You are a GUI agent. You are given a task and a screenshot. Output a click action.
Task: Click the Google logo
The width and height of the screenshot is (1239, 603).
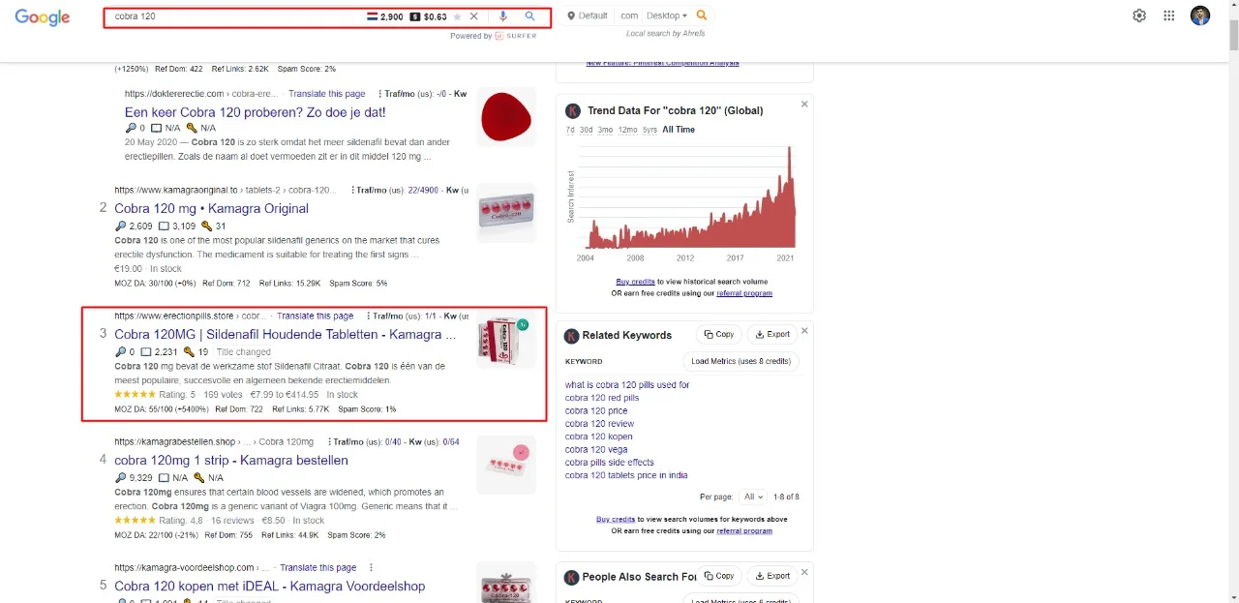[43, 17]
